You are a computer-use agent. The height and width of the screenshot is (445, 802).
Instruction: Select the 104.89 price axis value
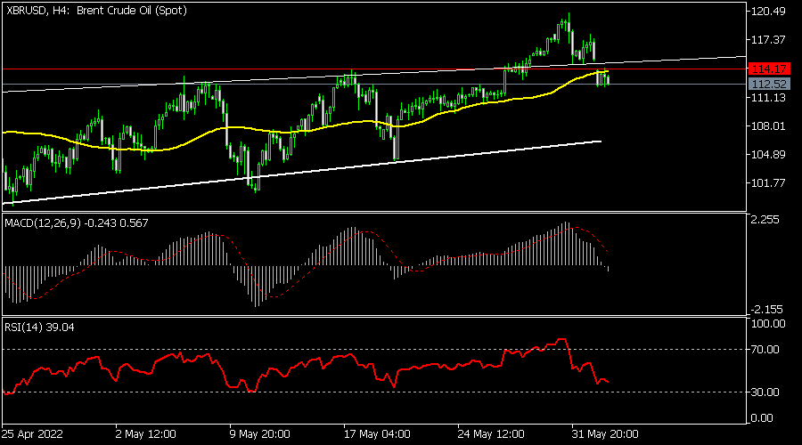768,154
